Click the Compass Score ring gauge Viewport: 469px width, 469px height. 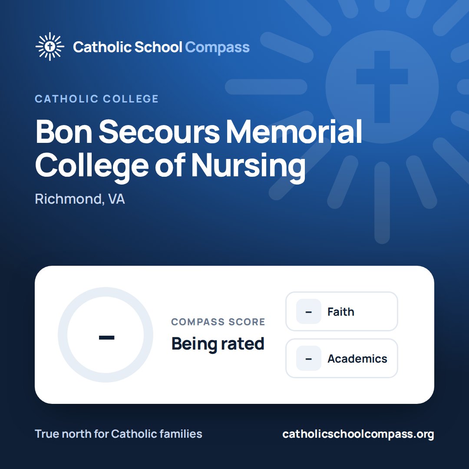[x=106, y=335]
